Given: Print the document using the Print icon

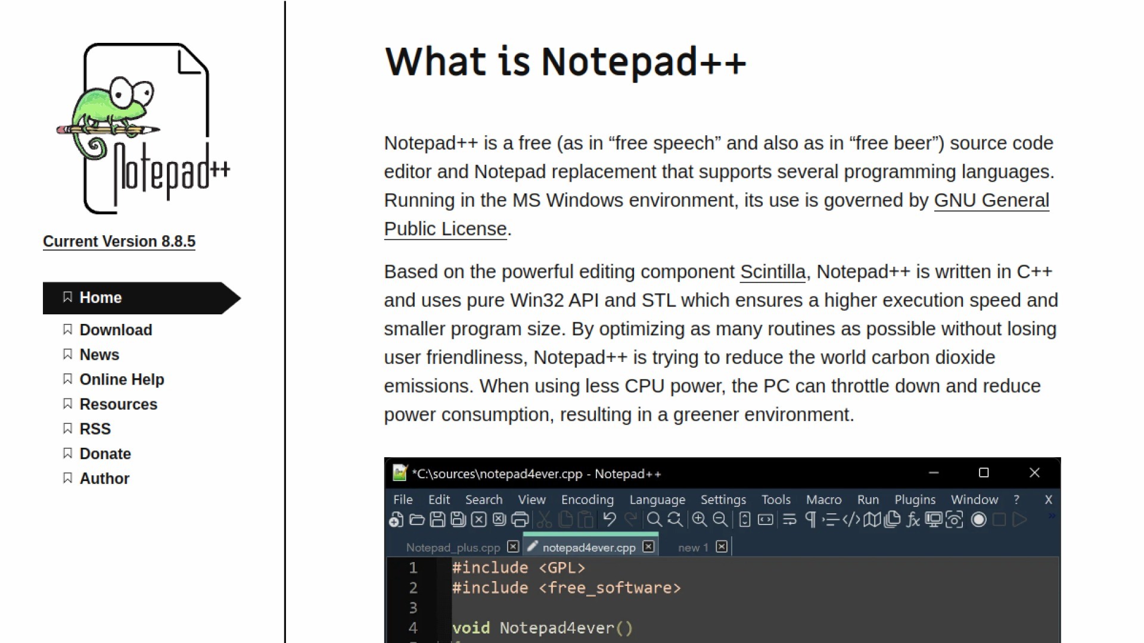Looking at the screenshot, I should [520, 520].
